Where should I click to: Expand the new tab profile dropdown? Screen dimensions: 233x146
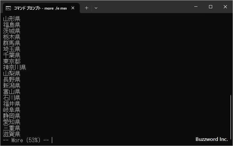tap(96, 8)
